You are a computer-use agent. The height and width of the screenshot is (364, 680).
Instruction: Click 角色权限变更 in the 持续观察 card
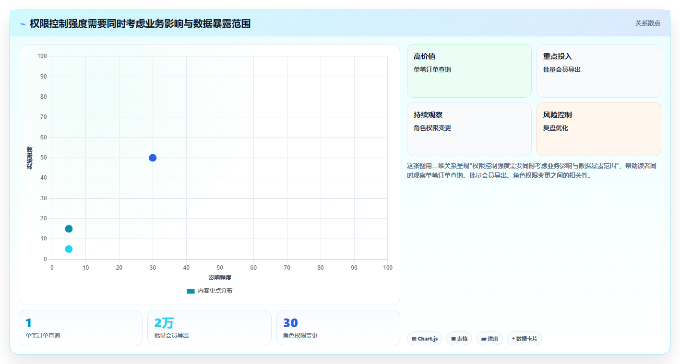point(432,128)
